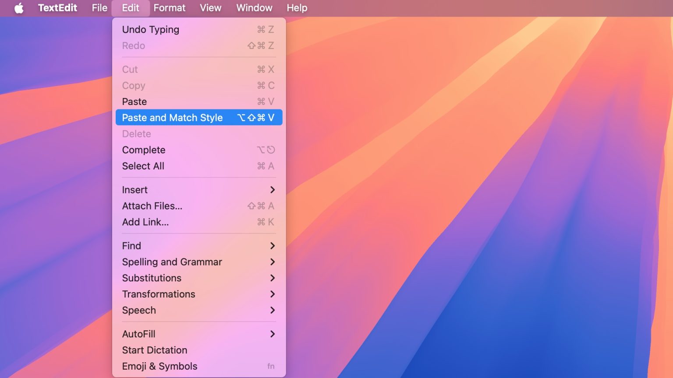
Task: Open Emoji & Symbols
Action: pos(159,366)
